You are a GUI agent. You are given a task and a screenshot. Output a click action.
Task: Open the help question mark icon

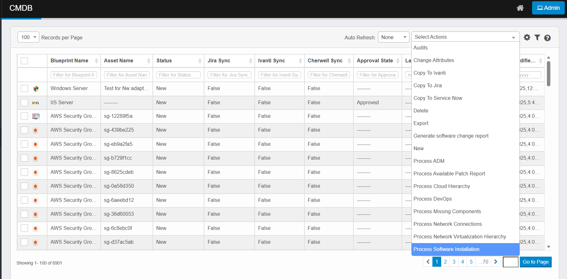coord(547,38)
